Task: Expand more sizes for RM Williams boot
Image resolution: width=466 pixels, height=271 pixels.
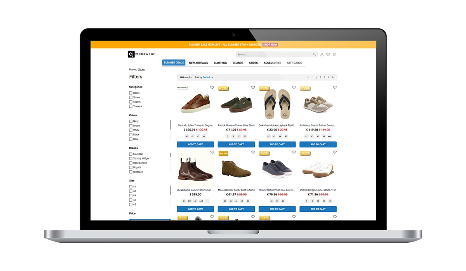Action: pyautogui.click(x=207, y=201)
